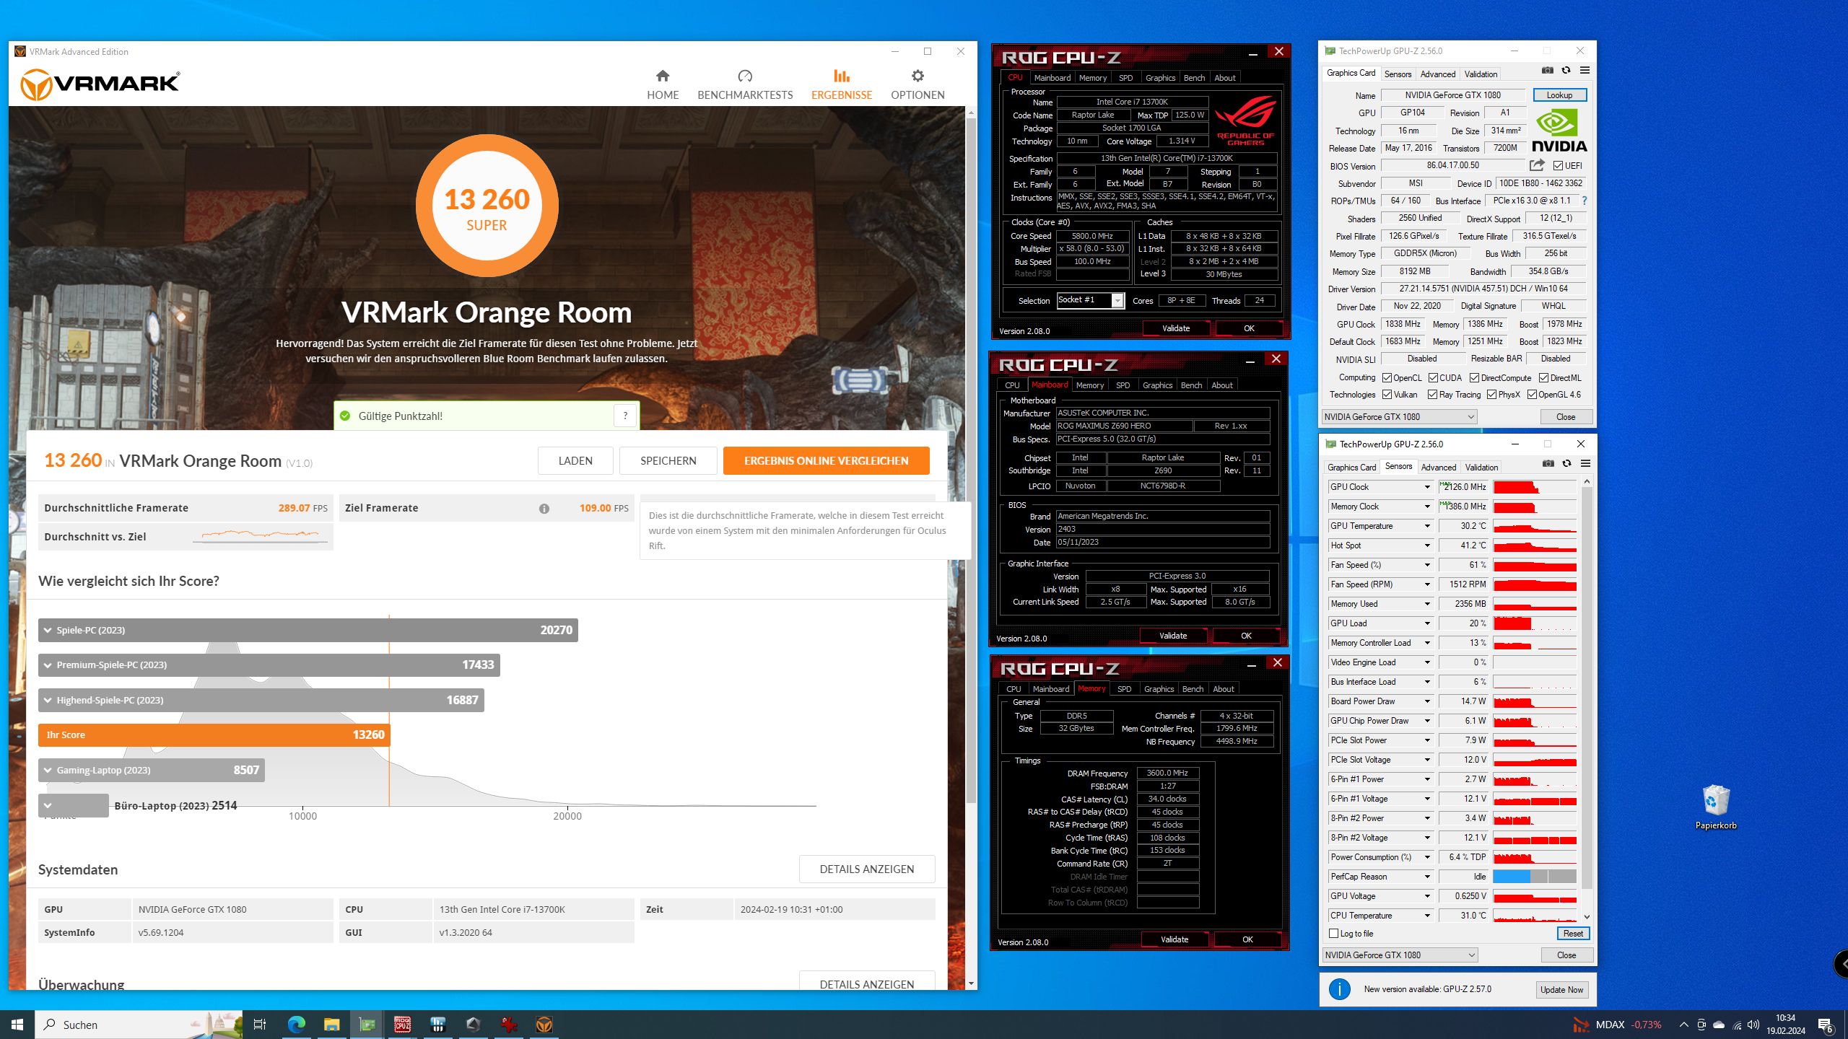Click the question mark beside Gültige Punktzahl
The width and height of the screenshot is (1848, 1039).
pos(625,416)
